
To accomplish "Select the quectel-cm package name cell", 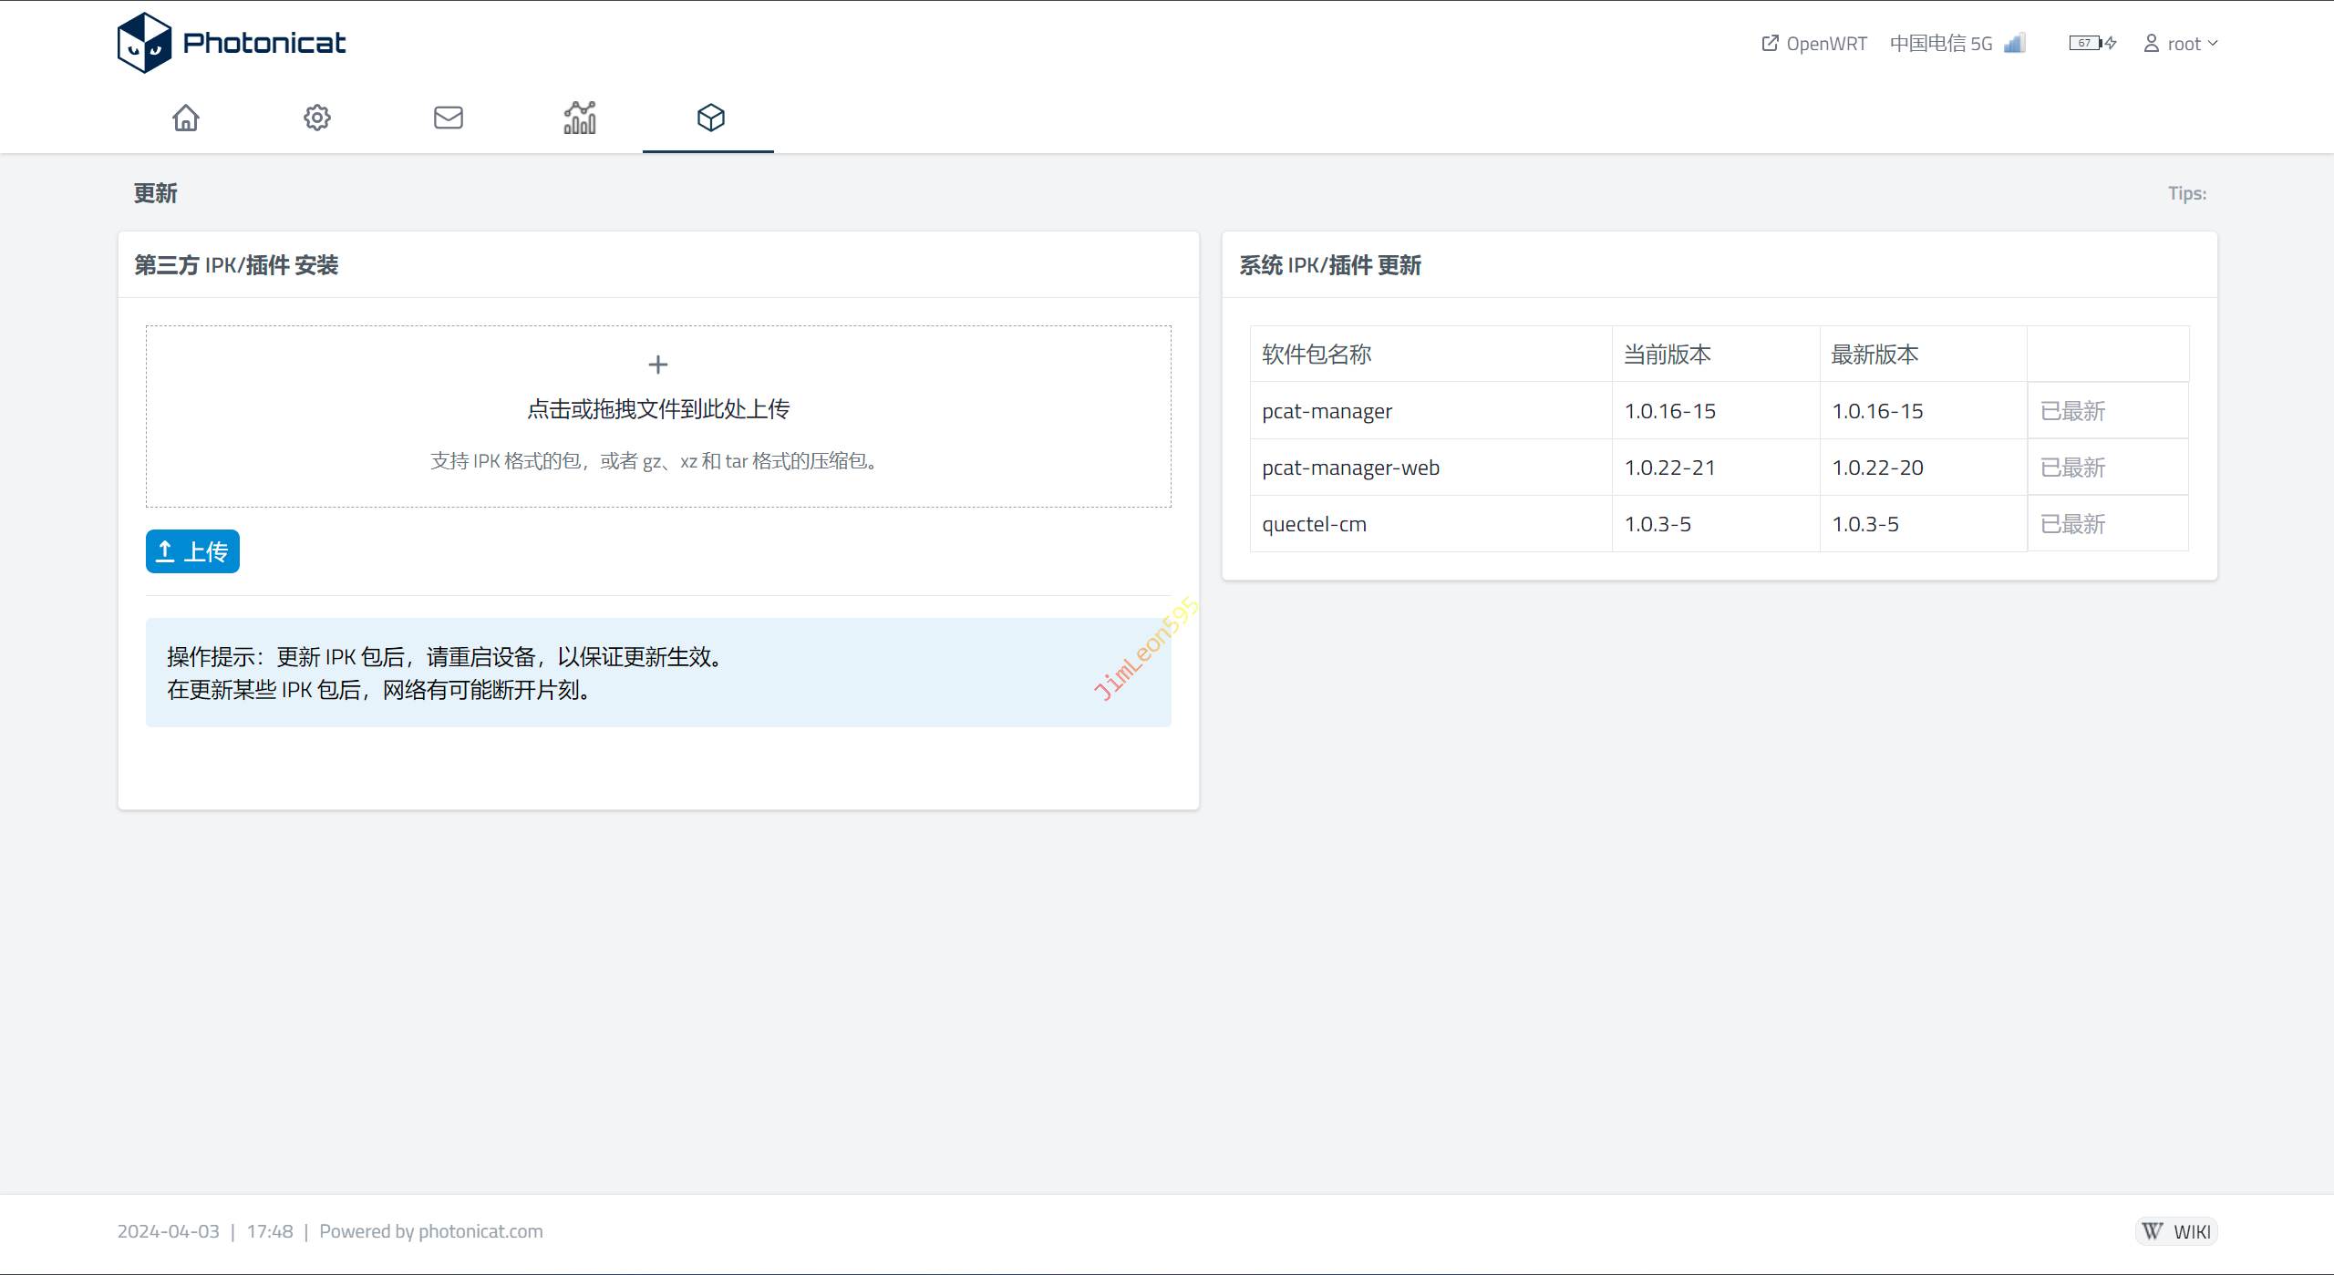I will coord(1314,524).
